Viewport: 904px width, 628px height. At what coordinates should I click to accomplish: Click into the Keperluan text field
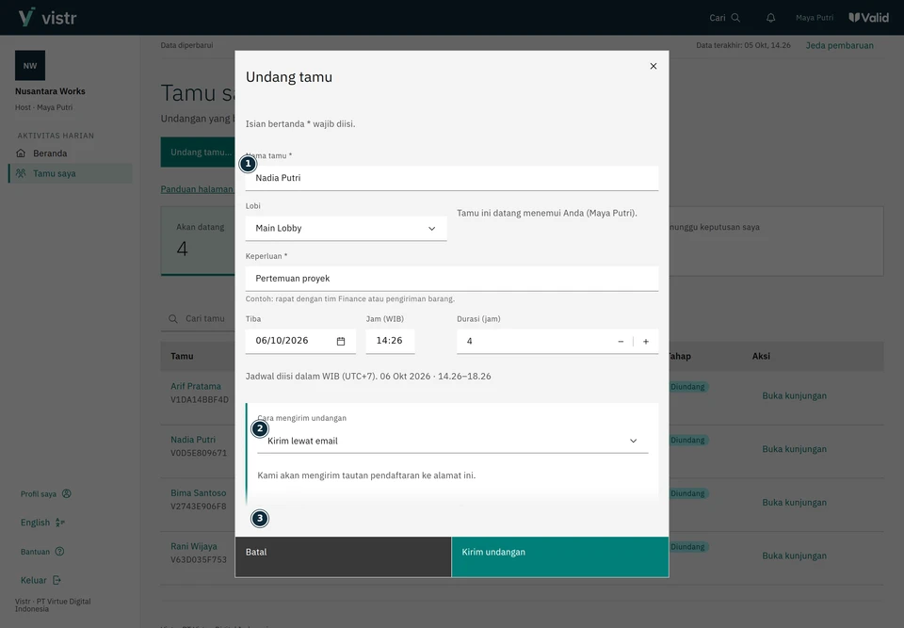tap(452, 279)
